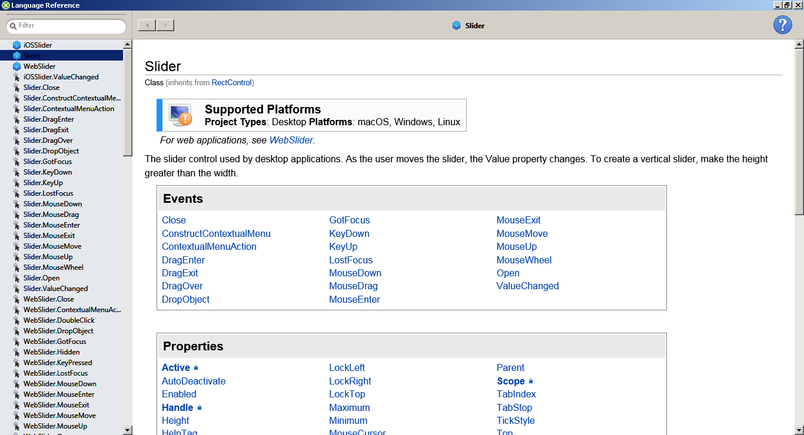Select WebSlider.DoubleClick in the sidebar list
804x435 pixels.
click(58, 320)
